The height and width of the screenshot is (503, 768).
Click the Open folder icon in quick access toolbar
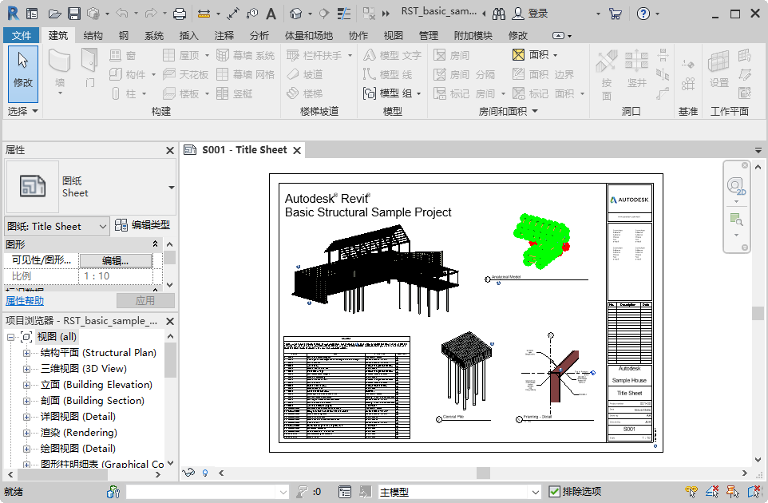coord(54,14)
